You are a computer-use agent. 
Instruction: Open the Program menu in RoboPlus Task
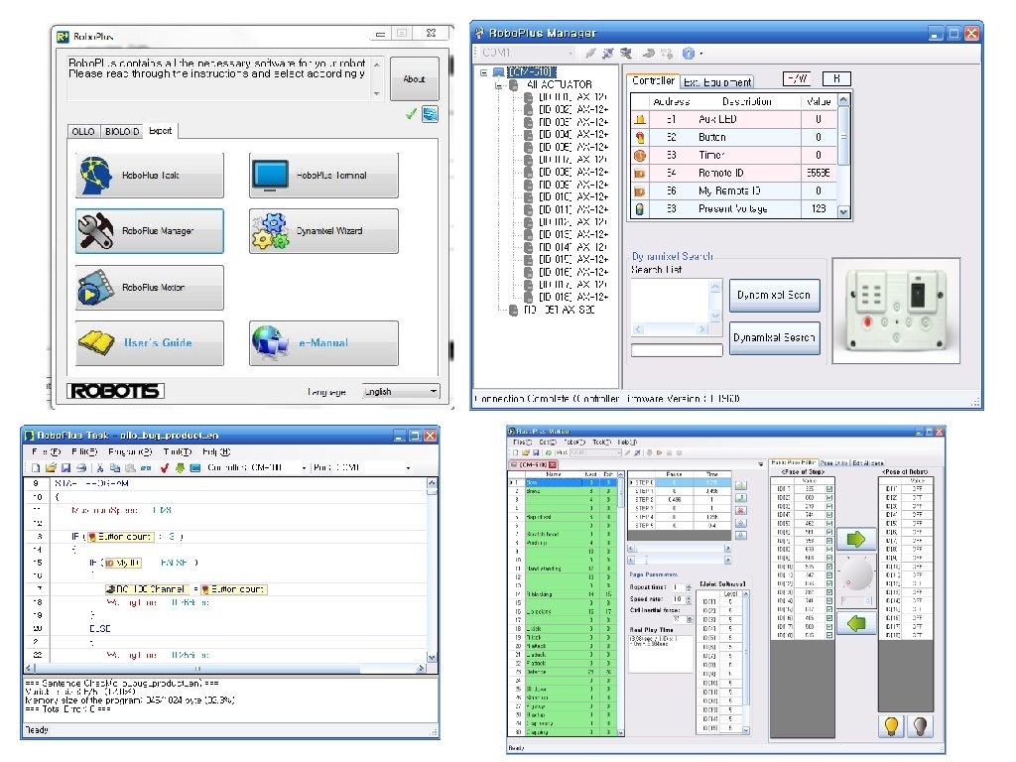coord(130,451)
